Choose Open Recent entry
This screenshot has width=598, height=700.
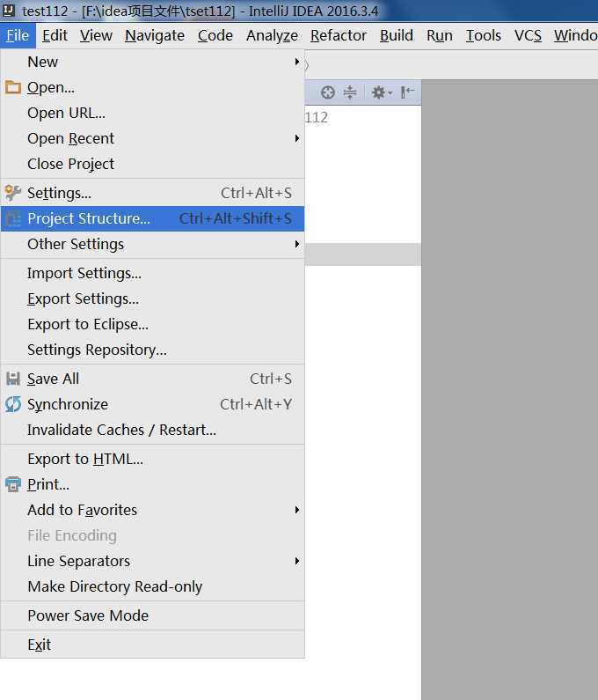pos(152,138)
